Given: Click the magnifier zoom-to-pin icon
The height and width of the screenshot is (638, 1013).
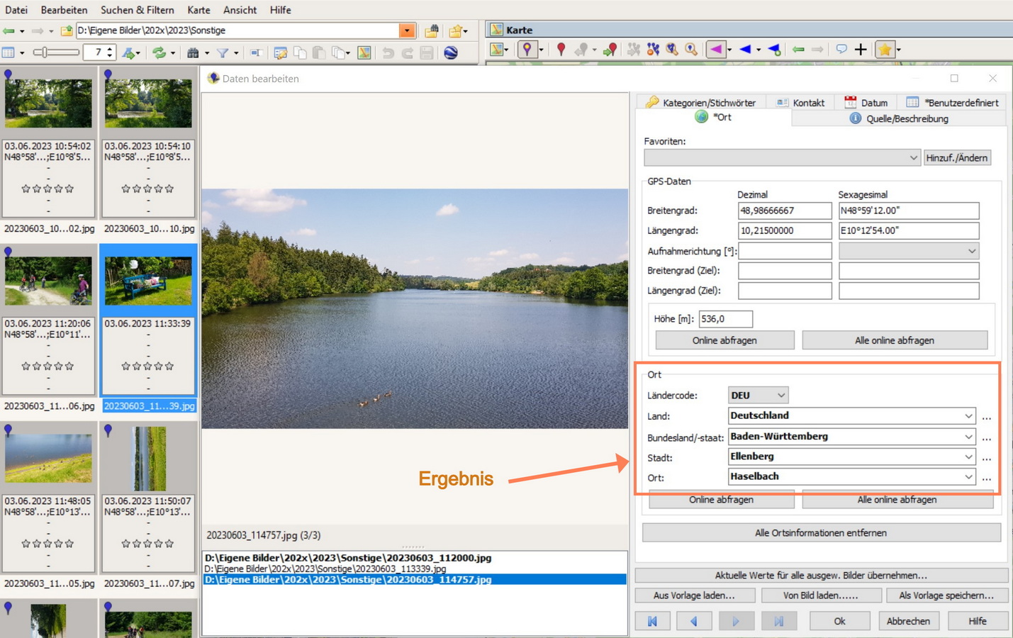Looking at the screenshot, I should [671, 49].
